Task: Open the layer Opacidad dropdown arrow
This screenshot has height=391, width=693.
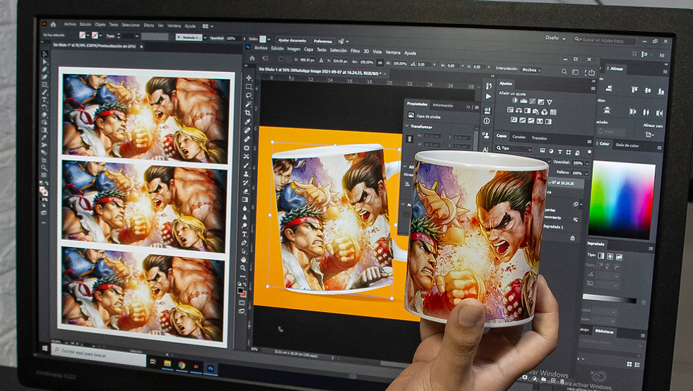Action: [587, 163]
